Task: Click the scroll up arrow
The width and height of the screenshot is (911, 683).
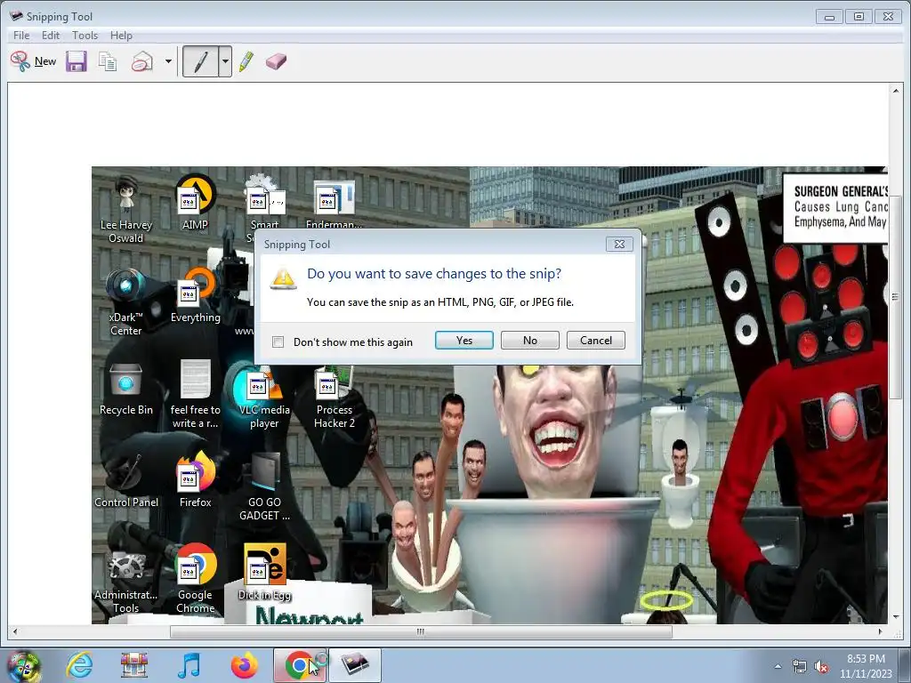Action: point(895,91)
